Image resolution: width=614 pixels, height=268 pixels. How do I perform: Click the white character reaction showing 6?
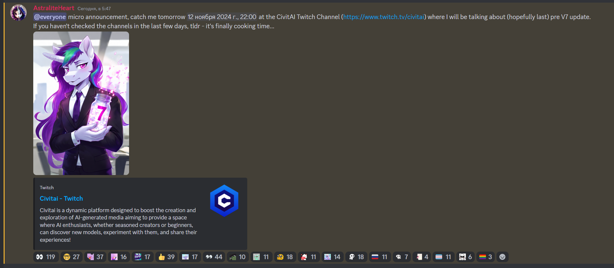(466, 257)
